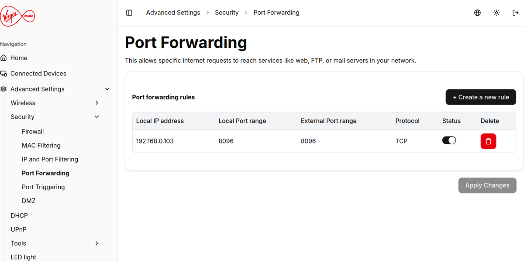Disable the 192.168.0.103 rule status switch

tap(449, 140)
